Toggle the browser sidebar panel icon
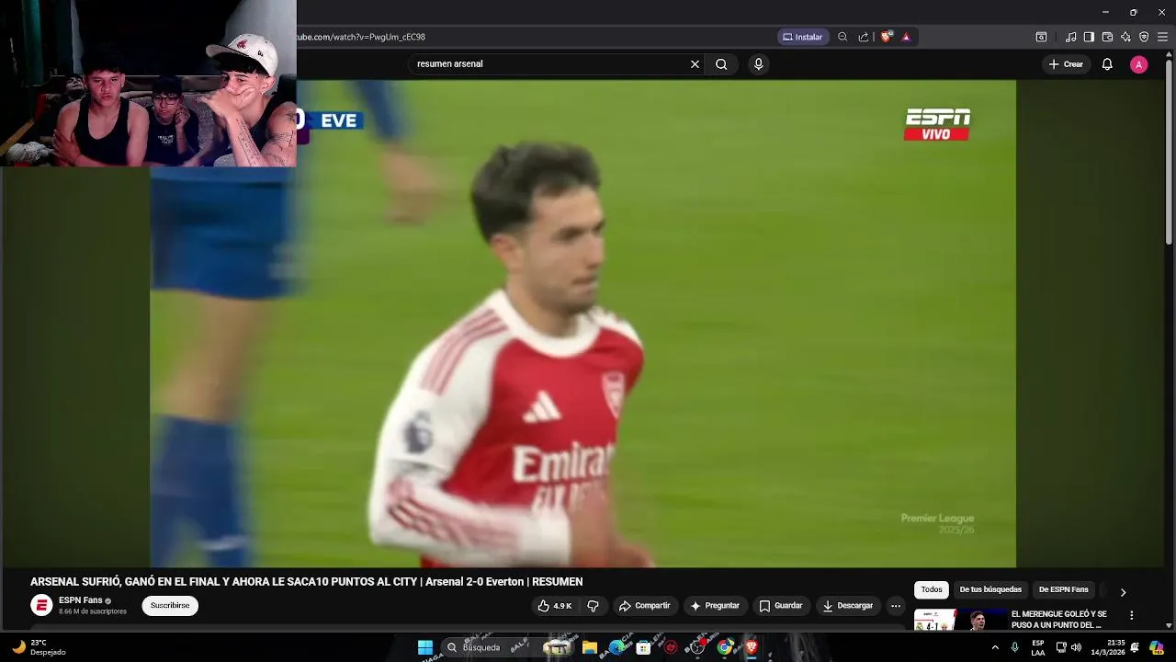Screen dimensions: 1176x662 1089,37
